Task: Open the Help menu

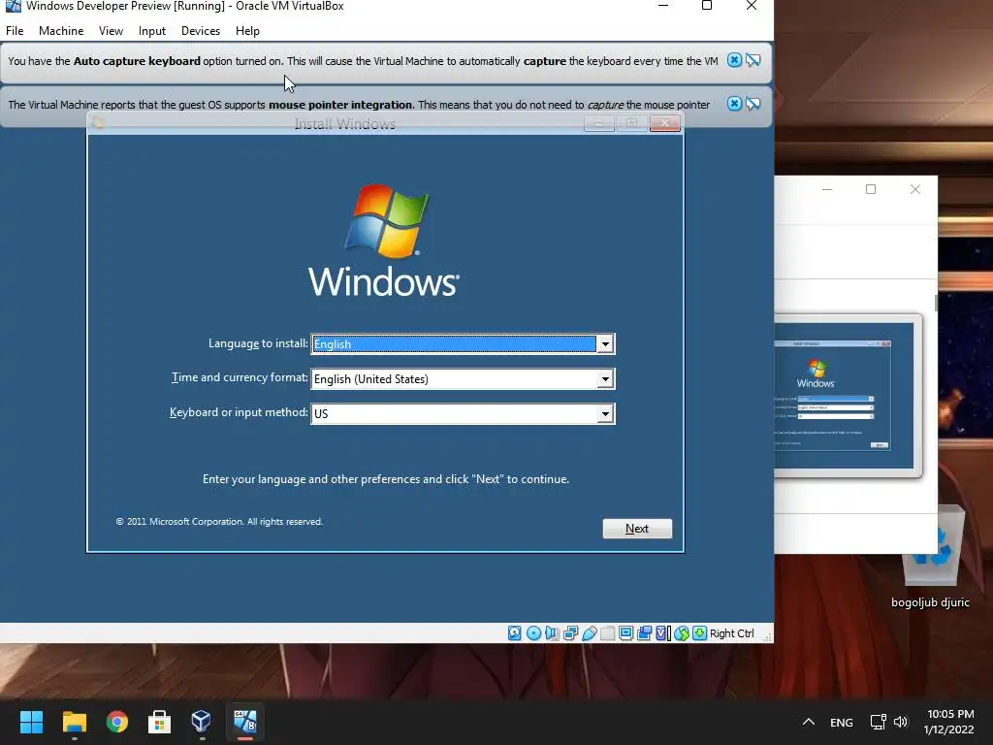Action: [x=247, y=30]
